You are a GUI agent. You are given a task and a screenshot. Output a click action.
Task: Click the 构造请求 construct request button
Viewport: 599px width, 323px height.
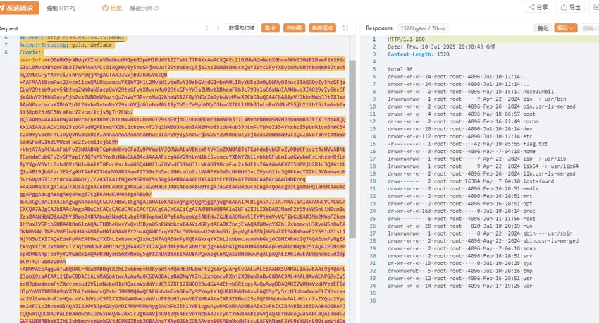click(x=322, y=28)
